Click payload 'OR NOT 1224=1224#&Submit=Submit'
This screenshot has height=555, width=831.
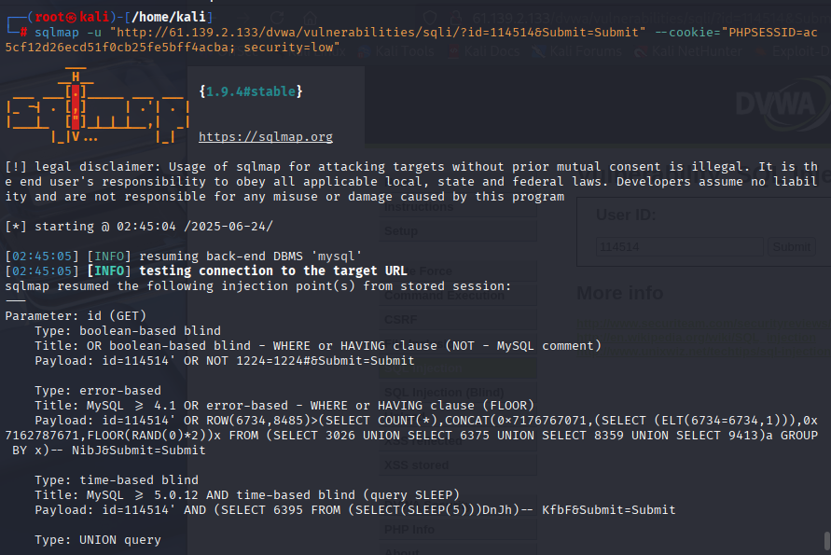coord(298,361)
